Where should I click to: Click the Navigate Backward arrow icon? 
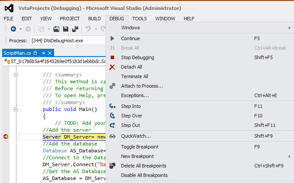13,29
